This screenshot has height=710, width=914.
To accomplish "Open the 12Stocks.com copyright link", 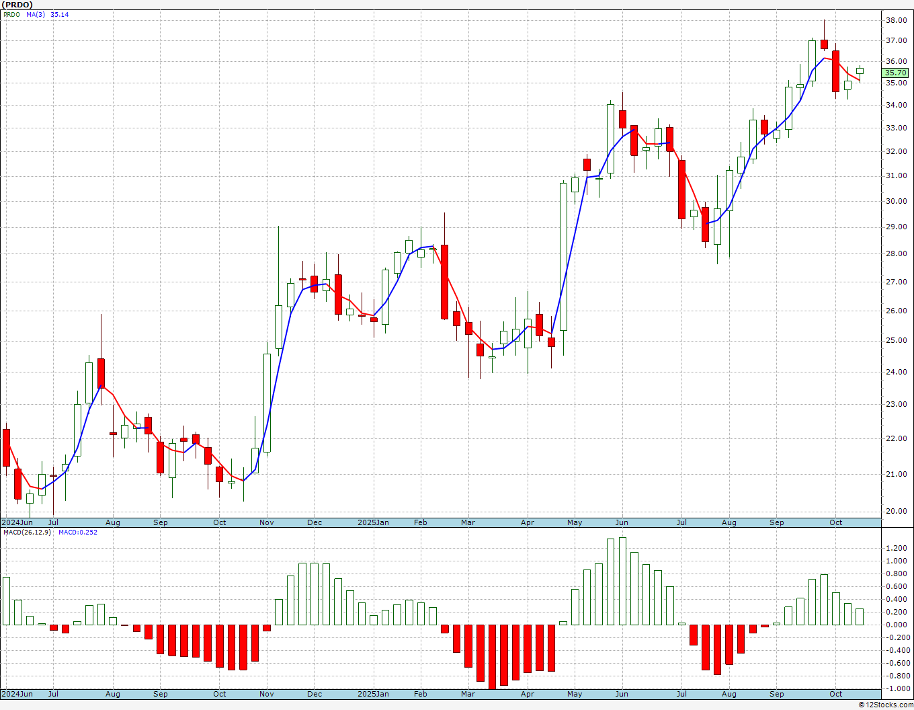I will (x=884, y=705).
